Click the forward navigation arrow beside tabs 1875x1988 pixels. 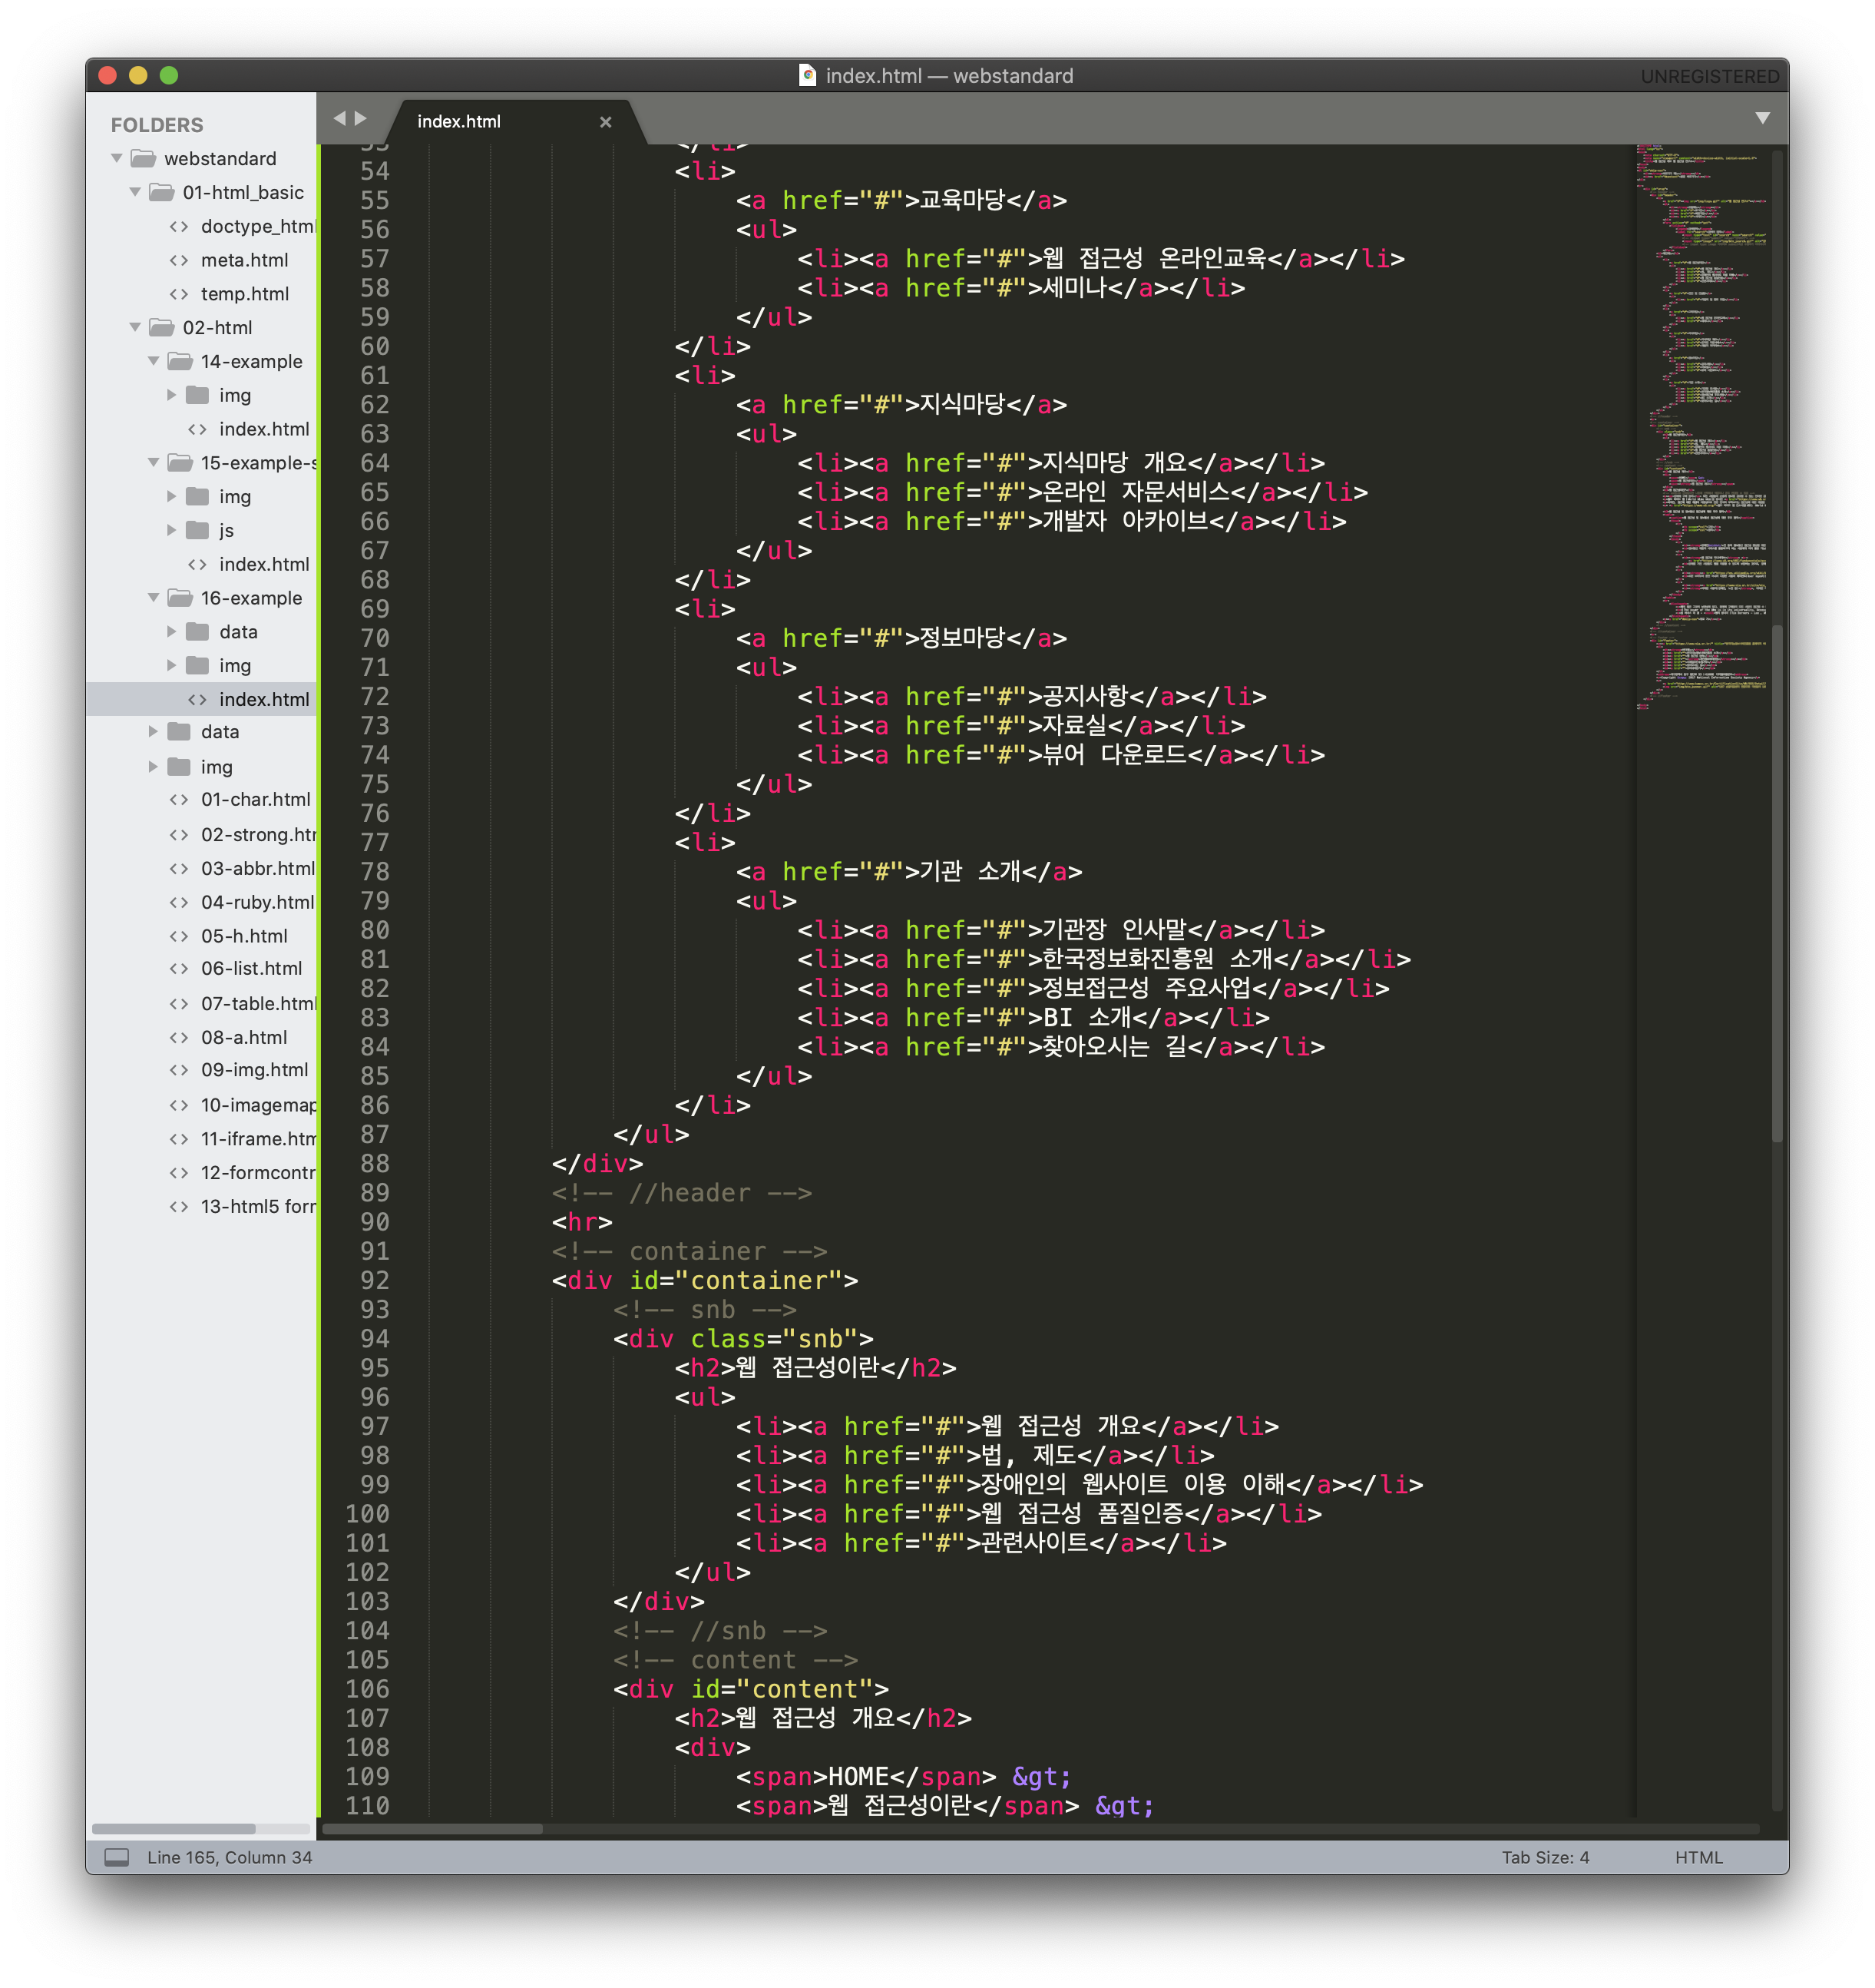click(x=361, y=118)
